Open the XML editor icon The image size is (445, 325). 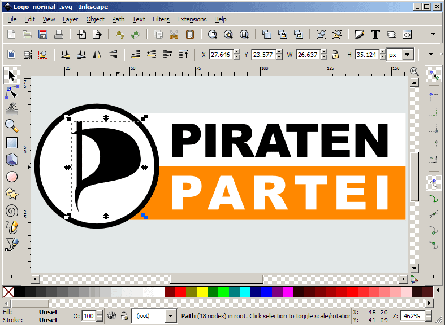407,34
